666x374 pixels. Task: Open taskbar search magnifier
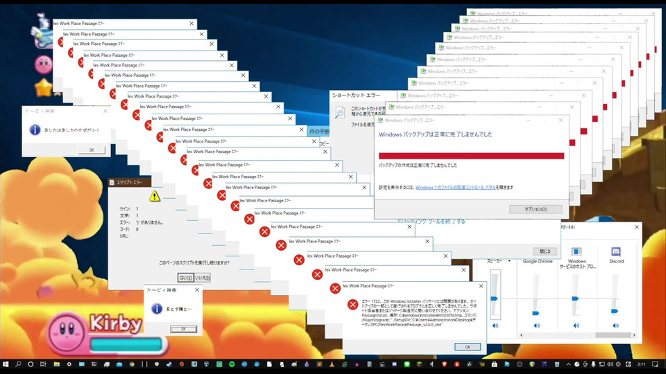coord(18,364)
